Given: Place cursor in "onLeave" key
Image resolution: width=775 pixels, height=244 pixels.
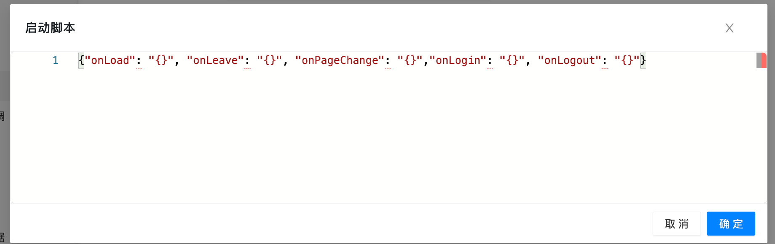Looking at the screenshot, I should (x=215, y=61).
